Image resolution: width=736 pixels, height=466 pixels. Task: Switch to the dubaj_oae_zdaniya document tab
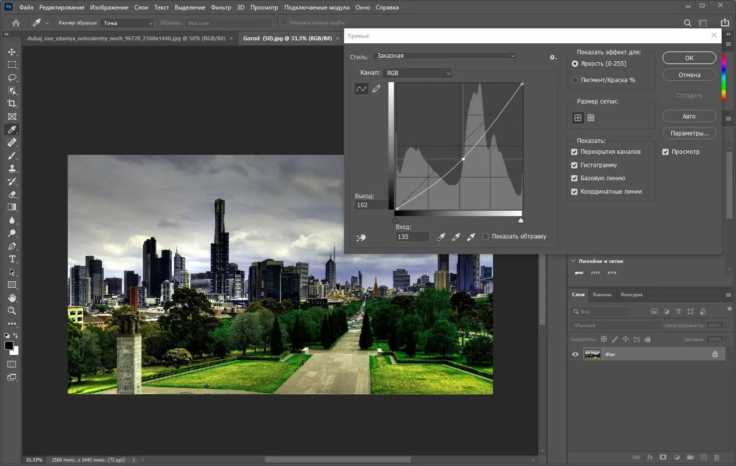pyautogui.click(x=126, y=38)
